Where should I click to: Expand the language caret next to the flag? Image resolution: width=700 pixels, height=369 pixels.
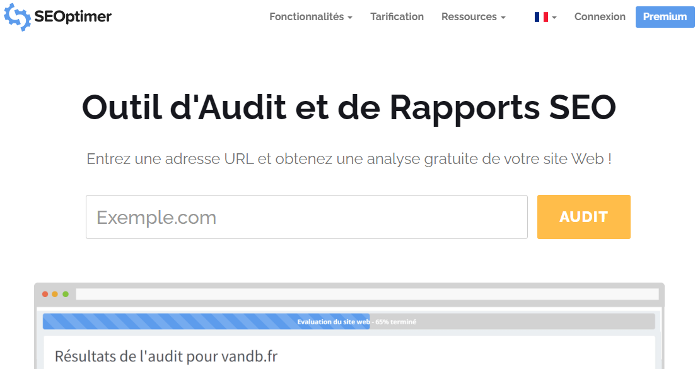[x=554, y=18]
